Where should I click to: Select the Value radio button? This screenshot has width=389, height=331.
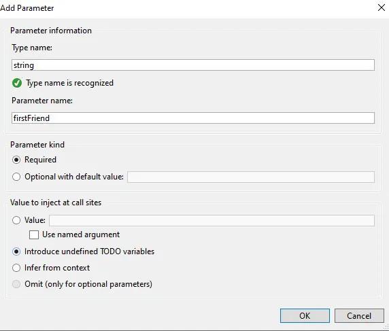(x=16, y=220)
